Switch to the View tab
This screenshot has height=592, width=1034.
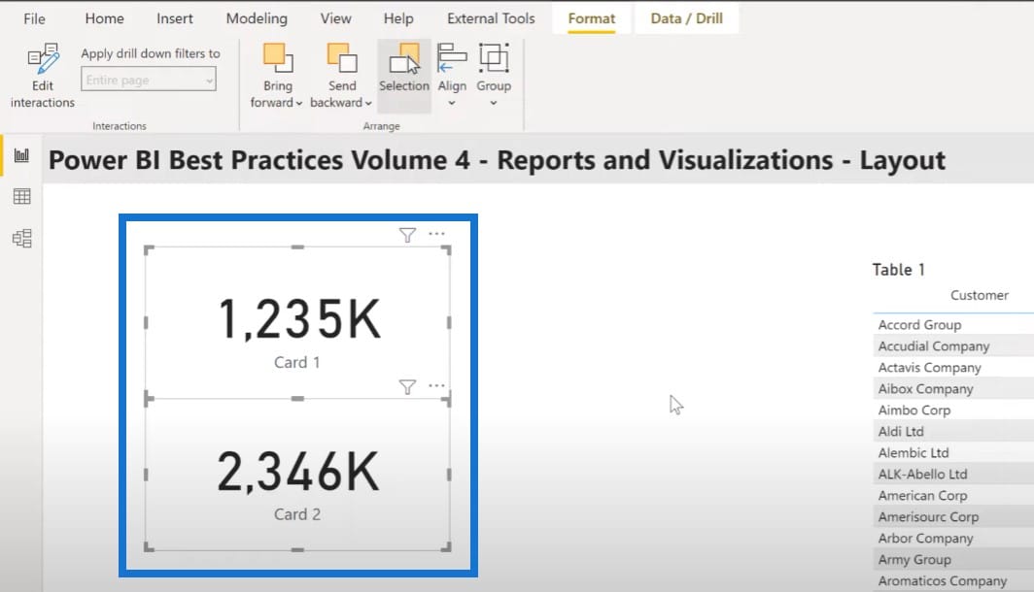pos(335,18)
